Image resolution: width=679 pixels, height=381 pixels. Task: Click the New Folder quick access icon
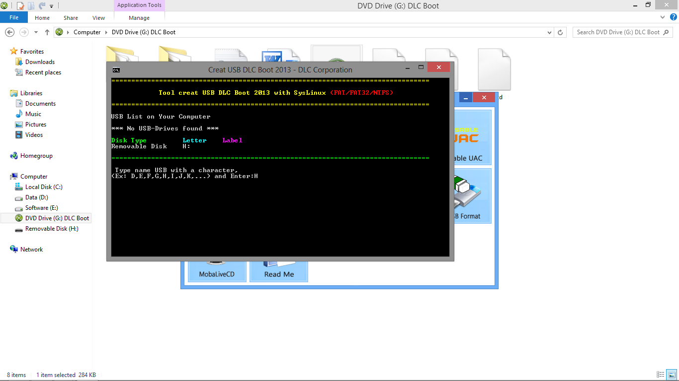click(x=30, y=5)
